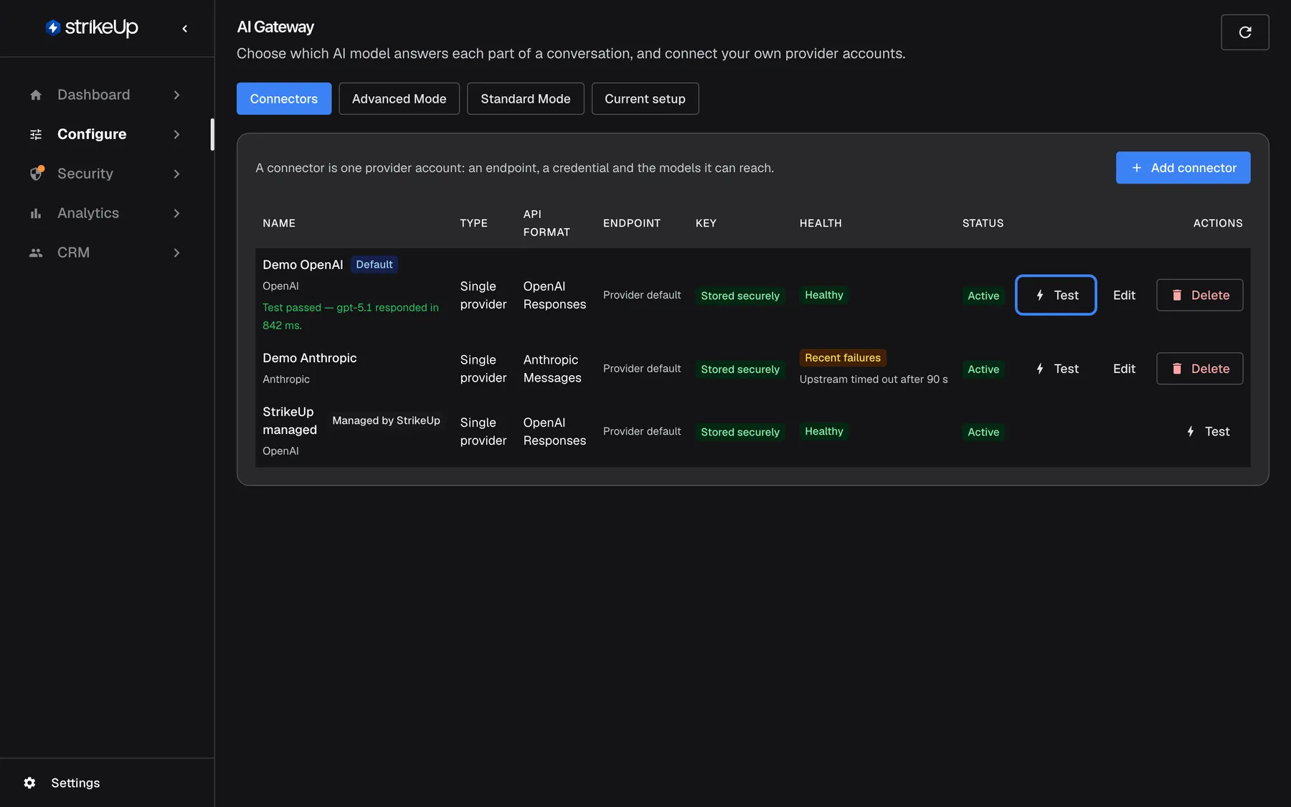Click the strikeUp logo
Viewport: 1291px width, 807px height.
(92, 27)
